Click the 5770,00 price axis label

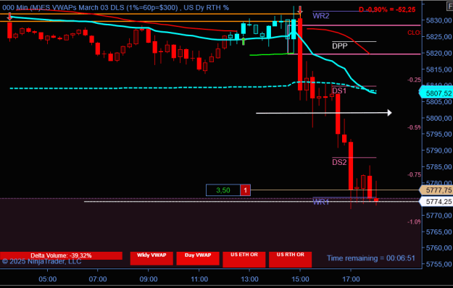[x=439, y=216]
